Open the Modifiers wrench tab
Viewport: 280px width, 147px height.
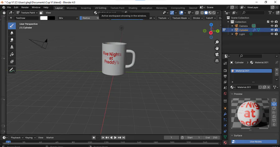point(225,114)
